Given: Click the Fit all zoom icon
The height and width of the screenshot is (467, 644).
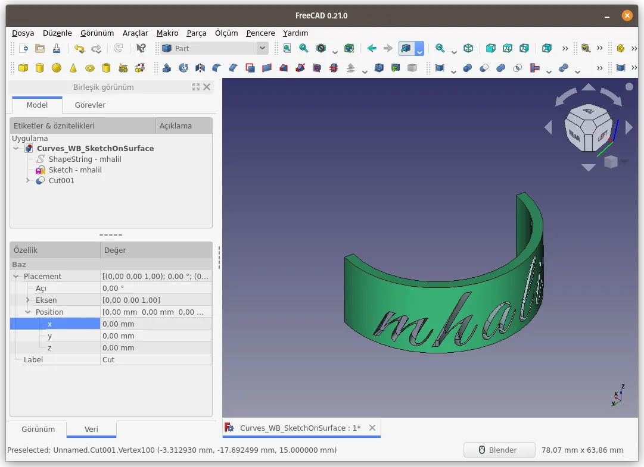Looking at the screenshot, I should (287, 48).
